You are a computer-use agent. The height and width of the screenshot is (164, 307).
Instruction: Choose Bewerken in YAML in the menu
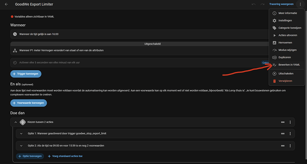pos(287,65)
